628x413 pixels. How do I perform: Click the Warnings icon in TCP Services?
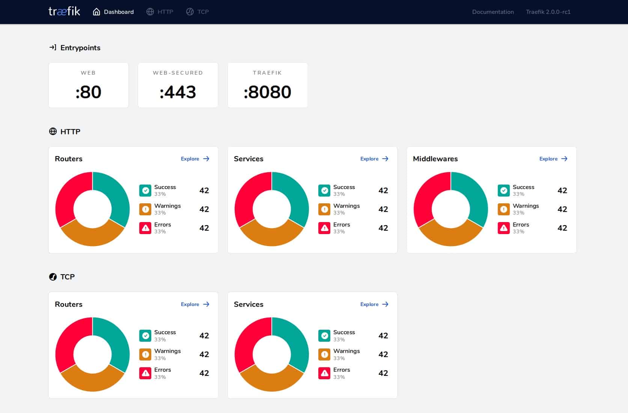click(324, 354)
